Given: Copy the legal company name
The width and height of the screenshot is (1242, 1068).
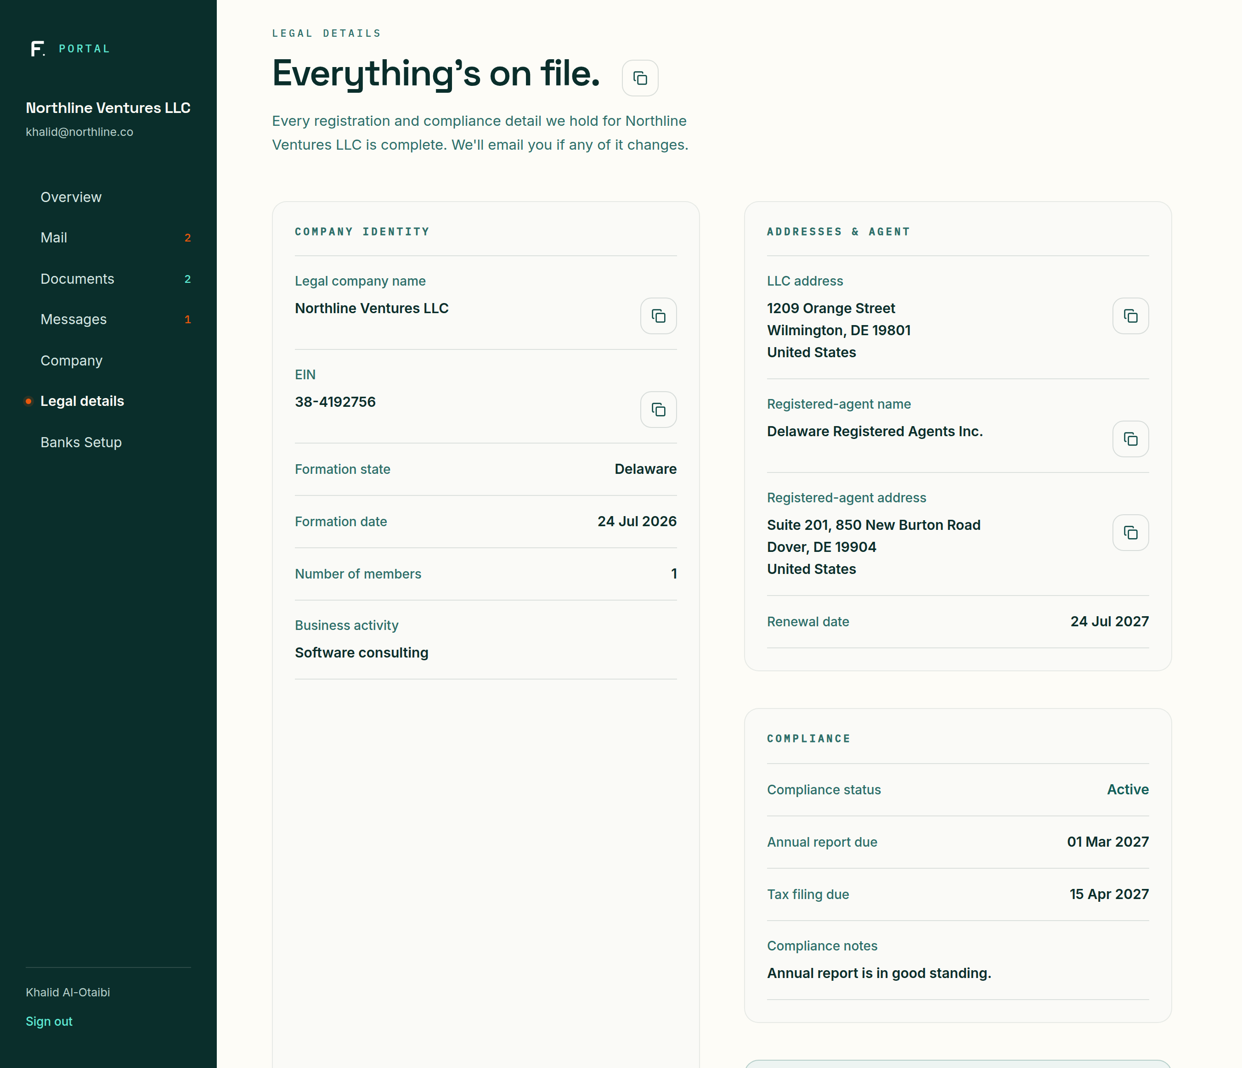Looking at the screenshot, I should [658, 316].
